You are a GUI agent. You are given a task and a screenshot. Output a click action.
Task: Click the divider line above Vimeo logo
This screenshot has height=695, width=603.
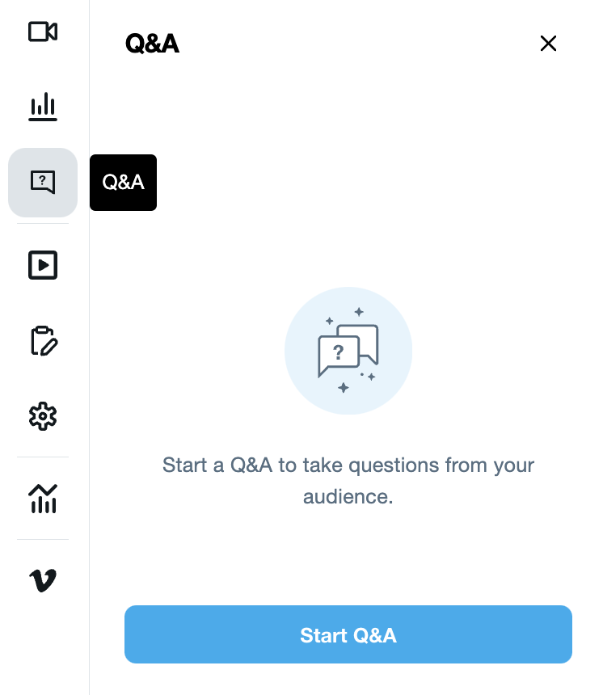[x=43, y=539]
